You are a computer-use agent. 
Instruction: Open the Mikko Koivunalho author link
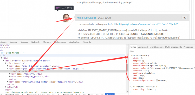pos(86,18)
